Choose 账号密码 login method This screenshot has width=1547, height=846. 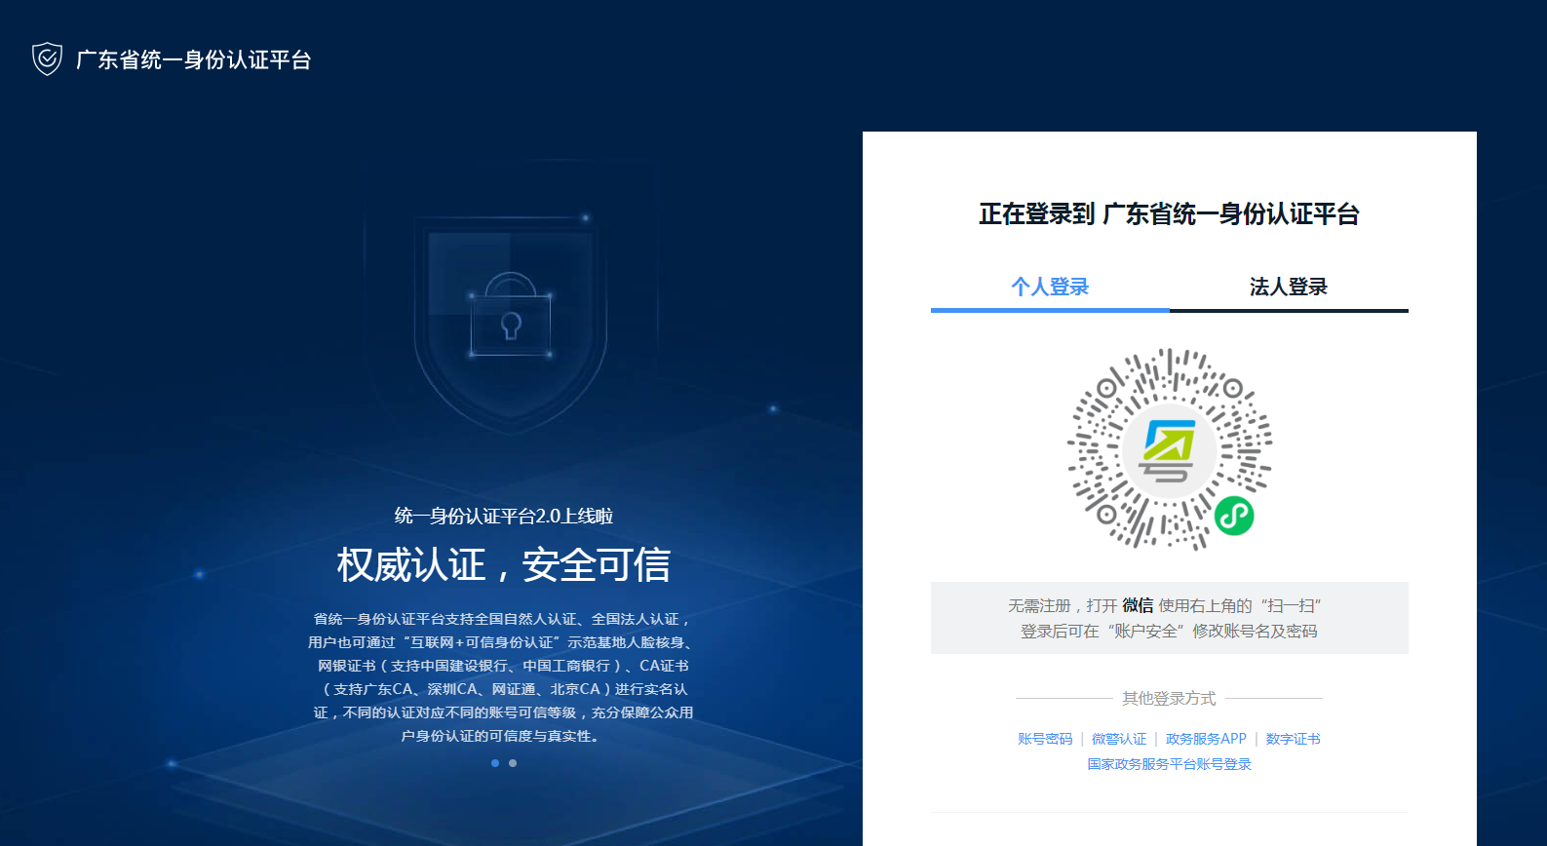1045,739
